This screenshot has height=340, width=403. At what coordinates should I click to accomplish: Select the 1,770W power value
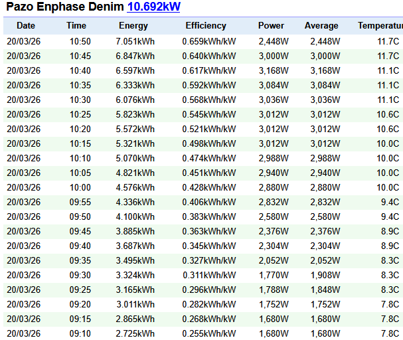point(274,275)
